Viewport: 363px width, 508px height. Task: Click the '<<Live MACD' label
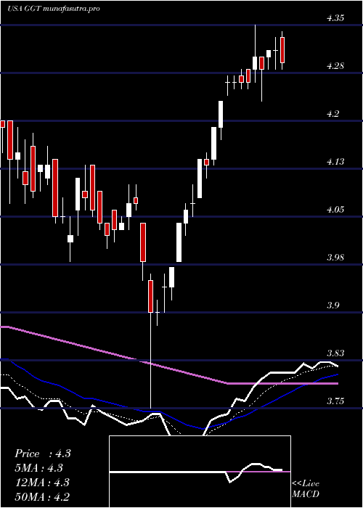click(x=306, y=489)
